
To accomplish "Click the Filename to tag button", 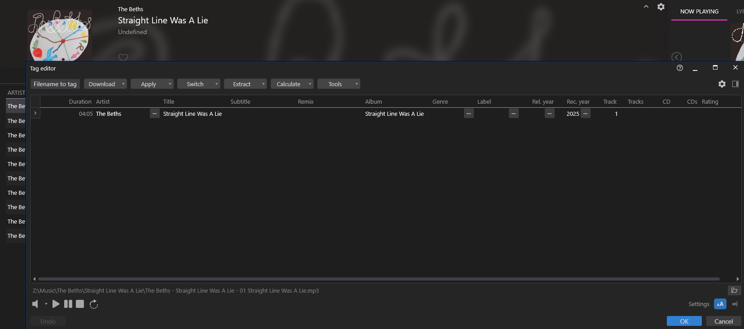I will [55, 84].
